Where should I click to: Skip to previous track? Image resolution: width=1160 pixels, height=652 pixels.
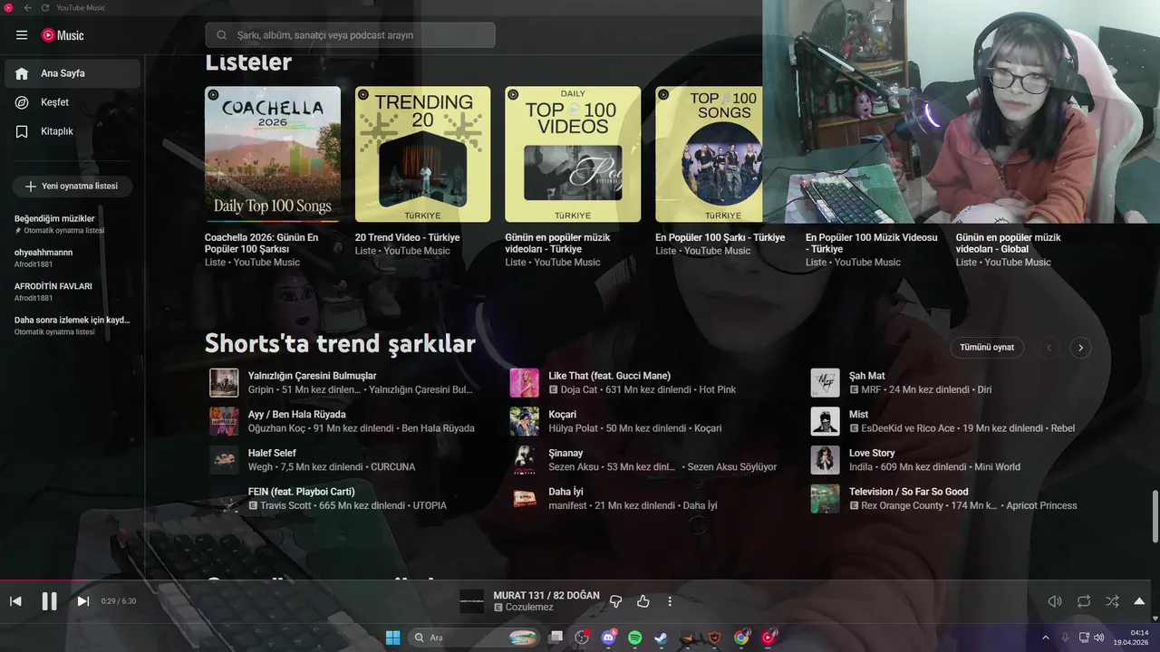coord(15,601)
